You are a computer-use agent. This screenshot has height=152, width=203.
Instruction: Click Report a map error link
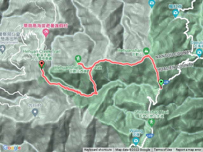(188, 150)
